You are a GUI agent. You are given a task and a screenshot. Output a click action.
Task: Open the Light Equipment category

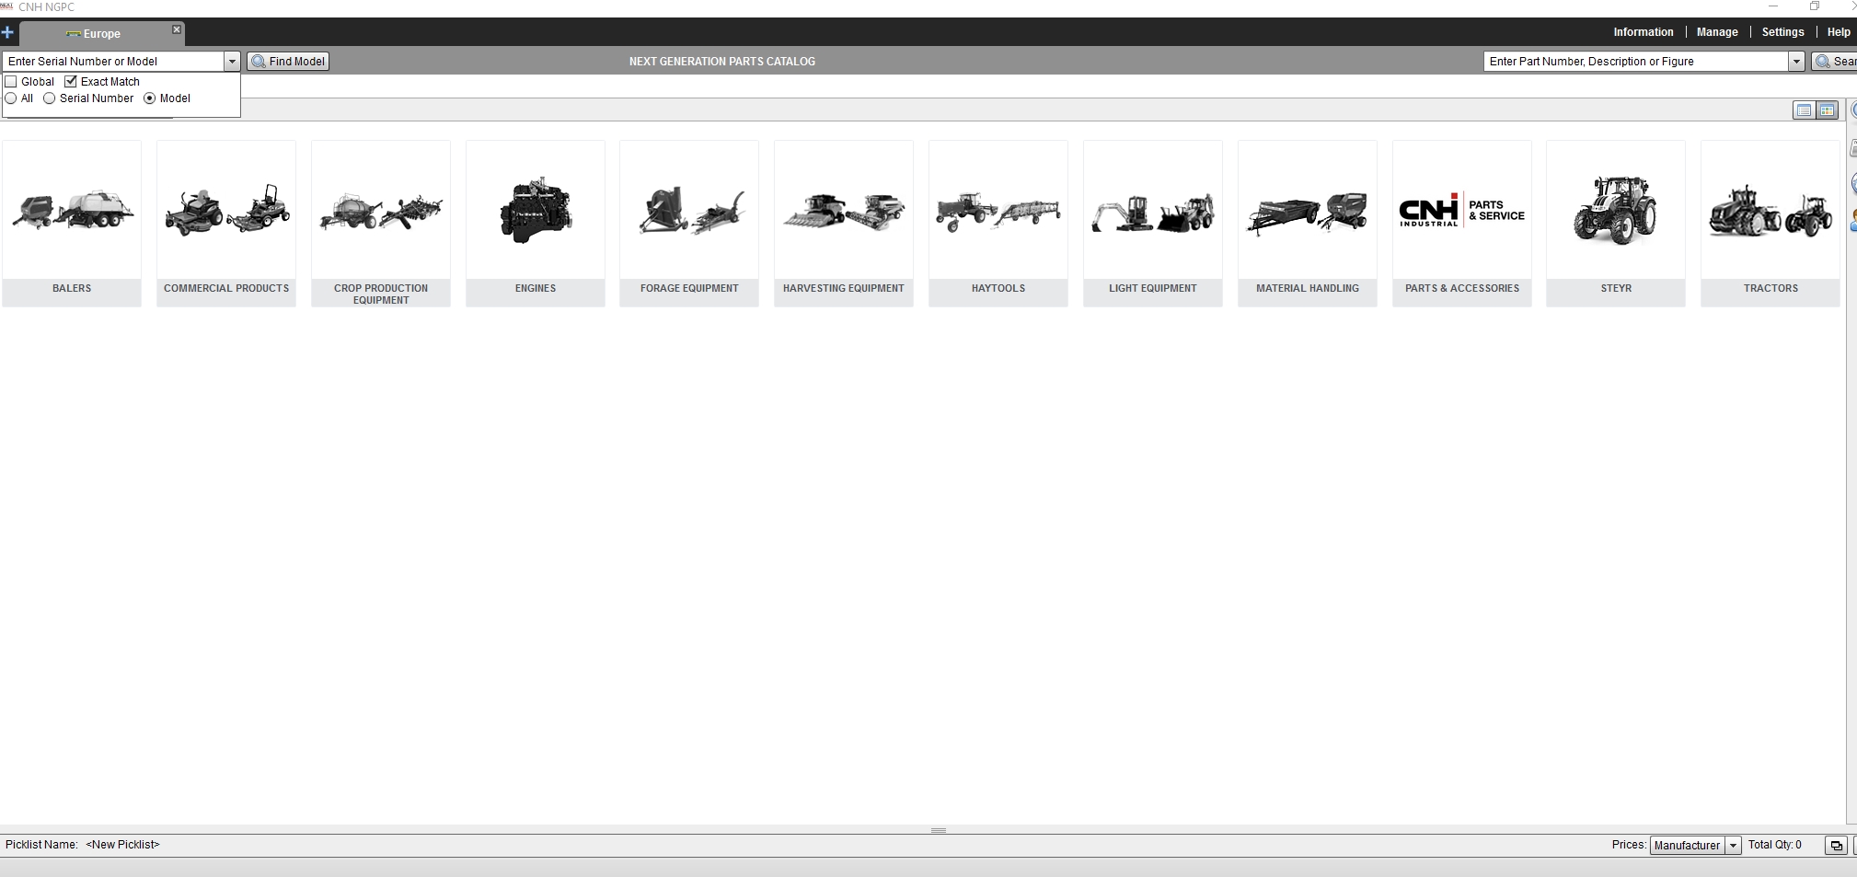click(1153, 224)
